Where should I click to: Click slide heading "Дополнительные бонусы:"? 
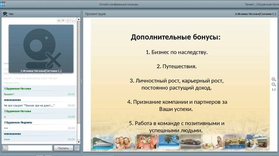[176, 37]
